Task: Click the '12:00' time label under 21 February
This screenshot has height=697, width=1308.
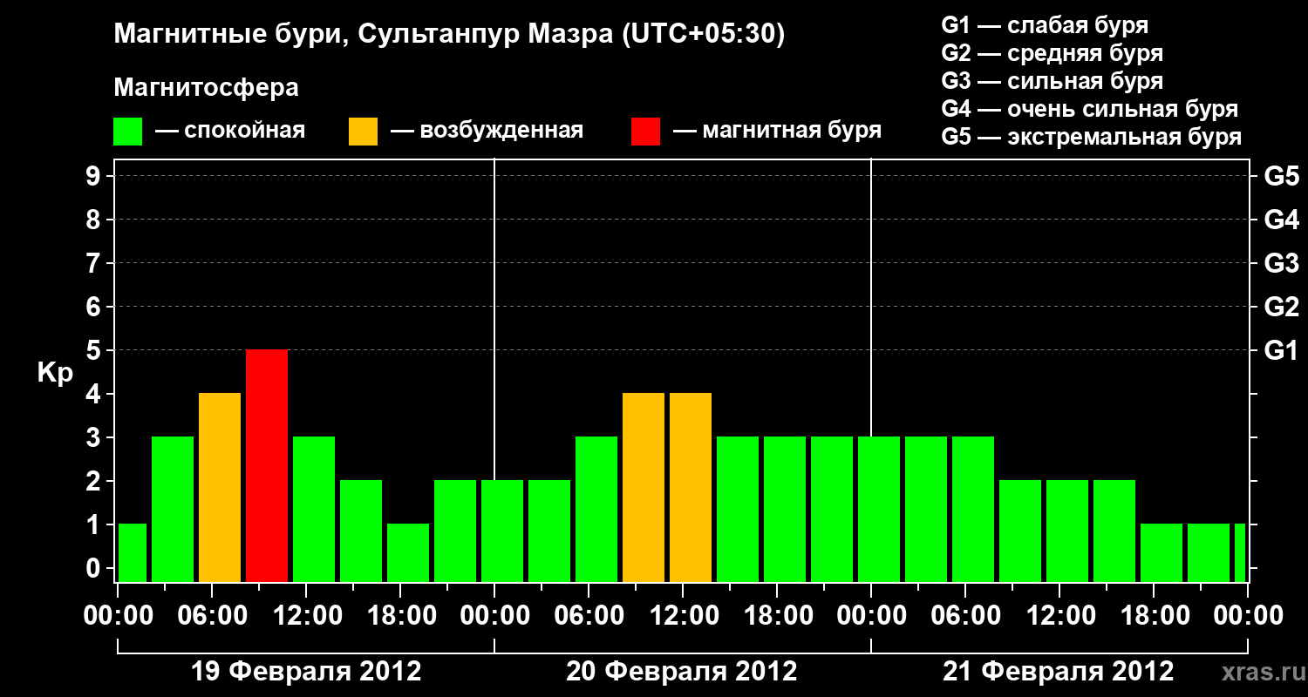Action: (1060, 615)
